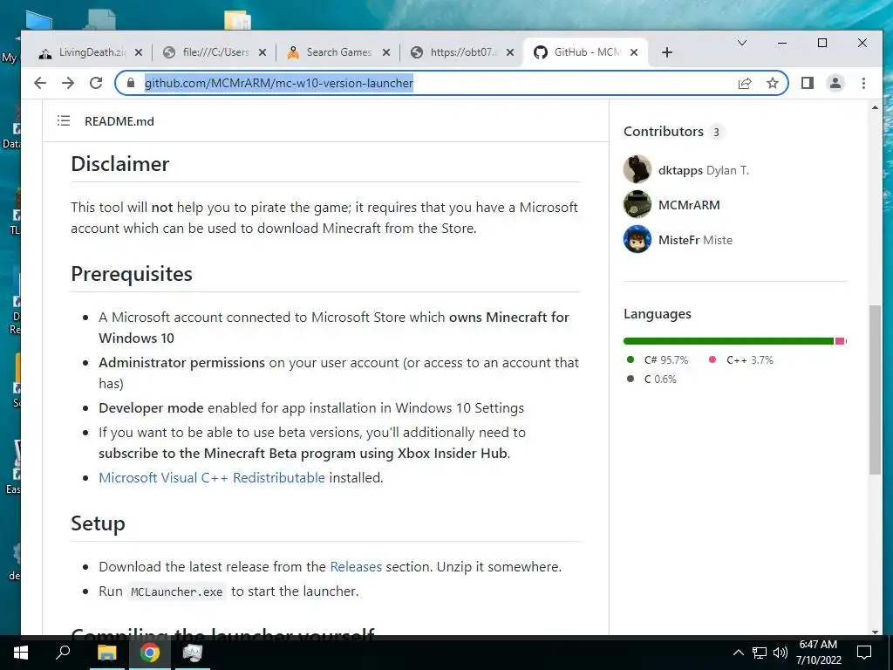Switch to the Search Games tab

(x=339, y=52)
